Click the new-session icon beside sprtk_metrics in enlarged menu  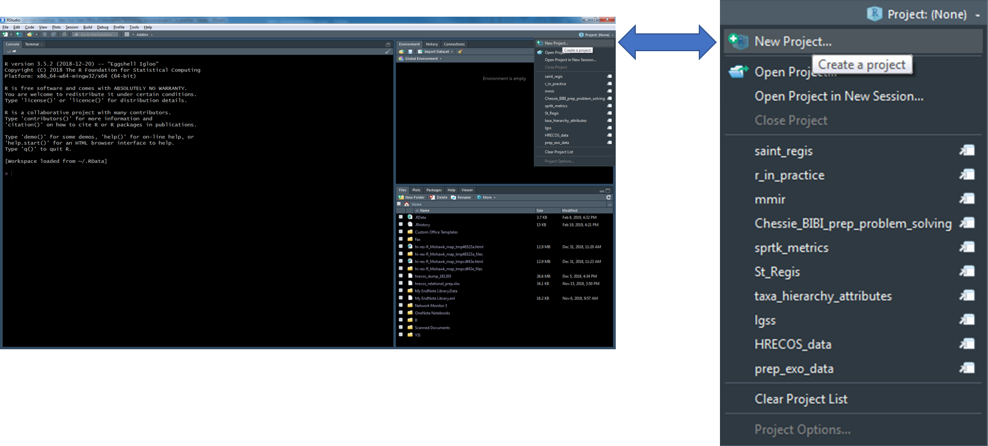[967, 247]
